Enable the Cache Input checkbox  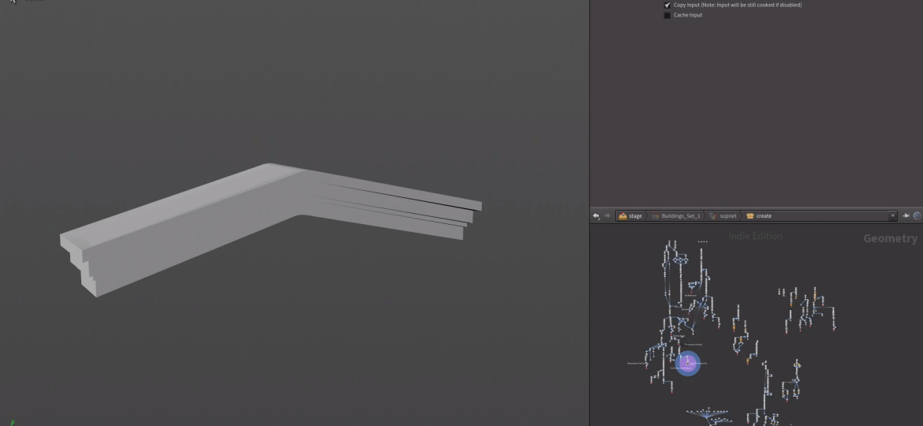667,16
